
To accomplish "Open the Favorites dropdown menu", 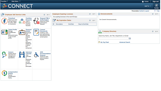I will [4, 1].
